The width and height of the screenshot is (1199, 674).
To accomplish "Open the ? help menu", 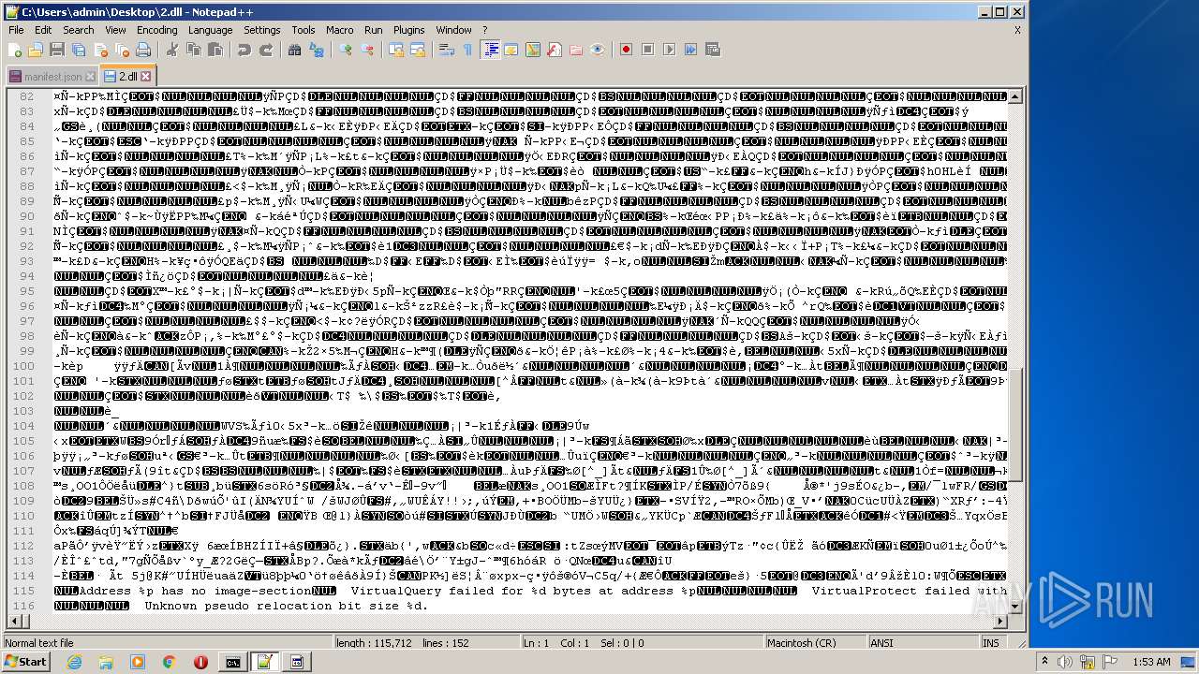I will point(484,30).
